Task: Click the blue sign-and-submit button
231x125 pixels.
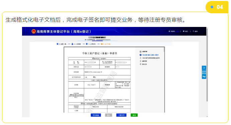Action: [96, 115]
